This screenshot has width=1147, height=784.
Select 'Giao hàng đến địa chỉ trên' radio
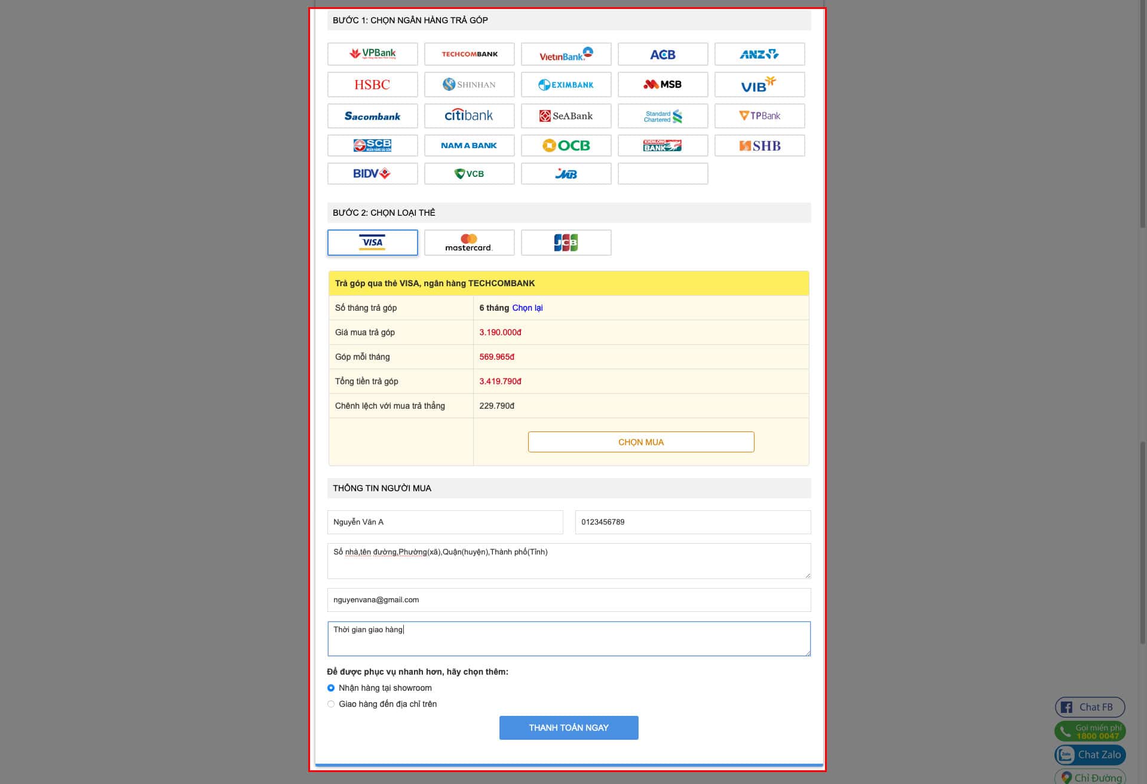pos(331,704)
